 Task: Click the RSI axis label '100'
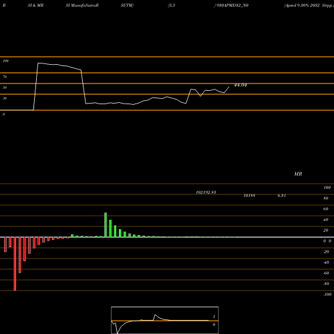click(5, 61)
